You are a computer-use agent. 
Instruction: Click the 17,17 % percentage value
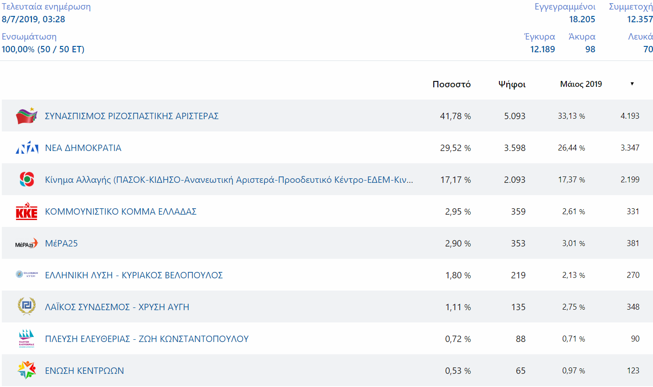(455, 180)
